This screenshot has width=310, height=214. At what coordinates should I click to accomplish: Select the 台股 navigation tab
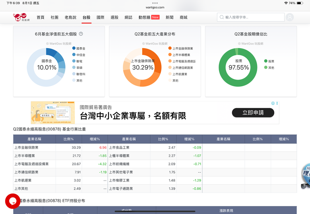(86, 18)
